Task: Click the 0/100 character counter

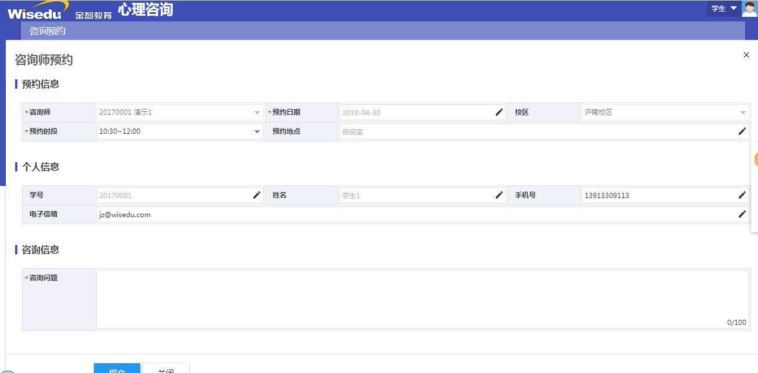Action: 737,323
